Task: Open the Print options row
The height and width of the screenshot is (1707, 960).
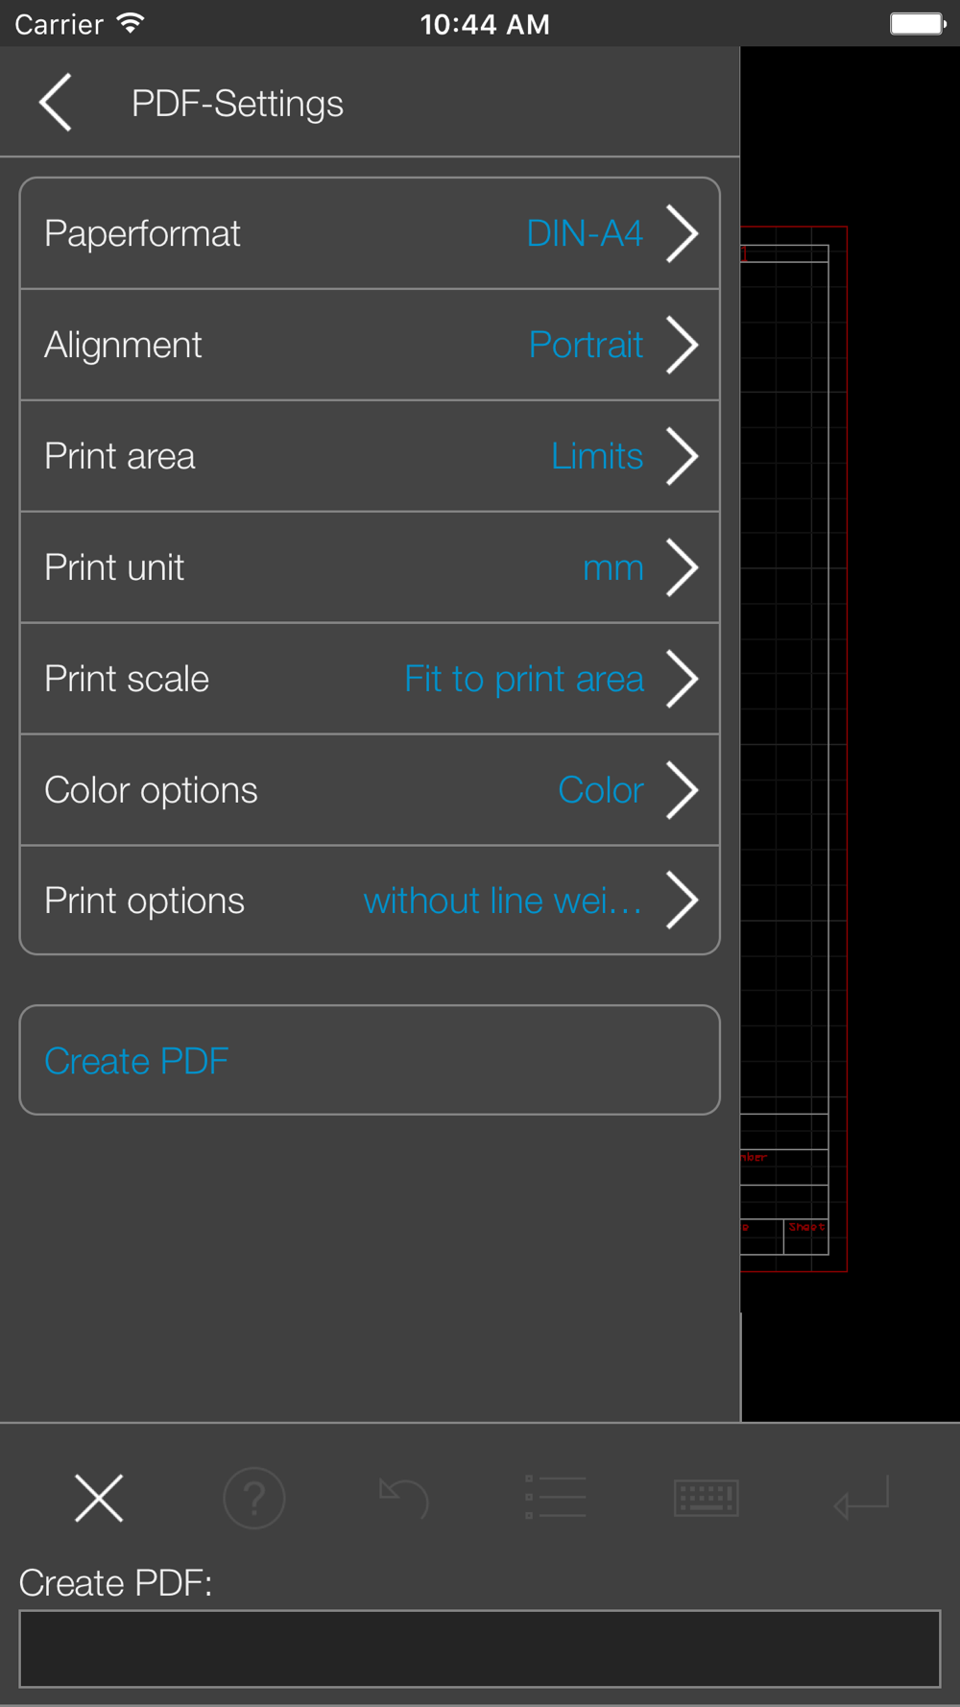Action: pyautogui.click(x=370, y=901)
